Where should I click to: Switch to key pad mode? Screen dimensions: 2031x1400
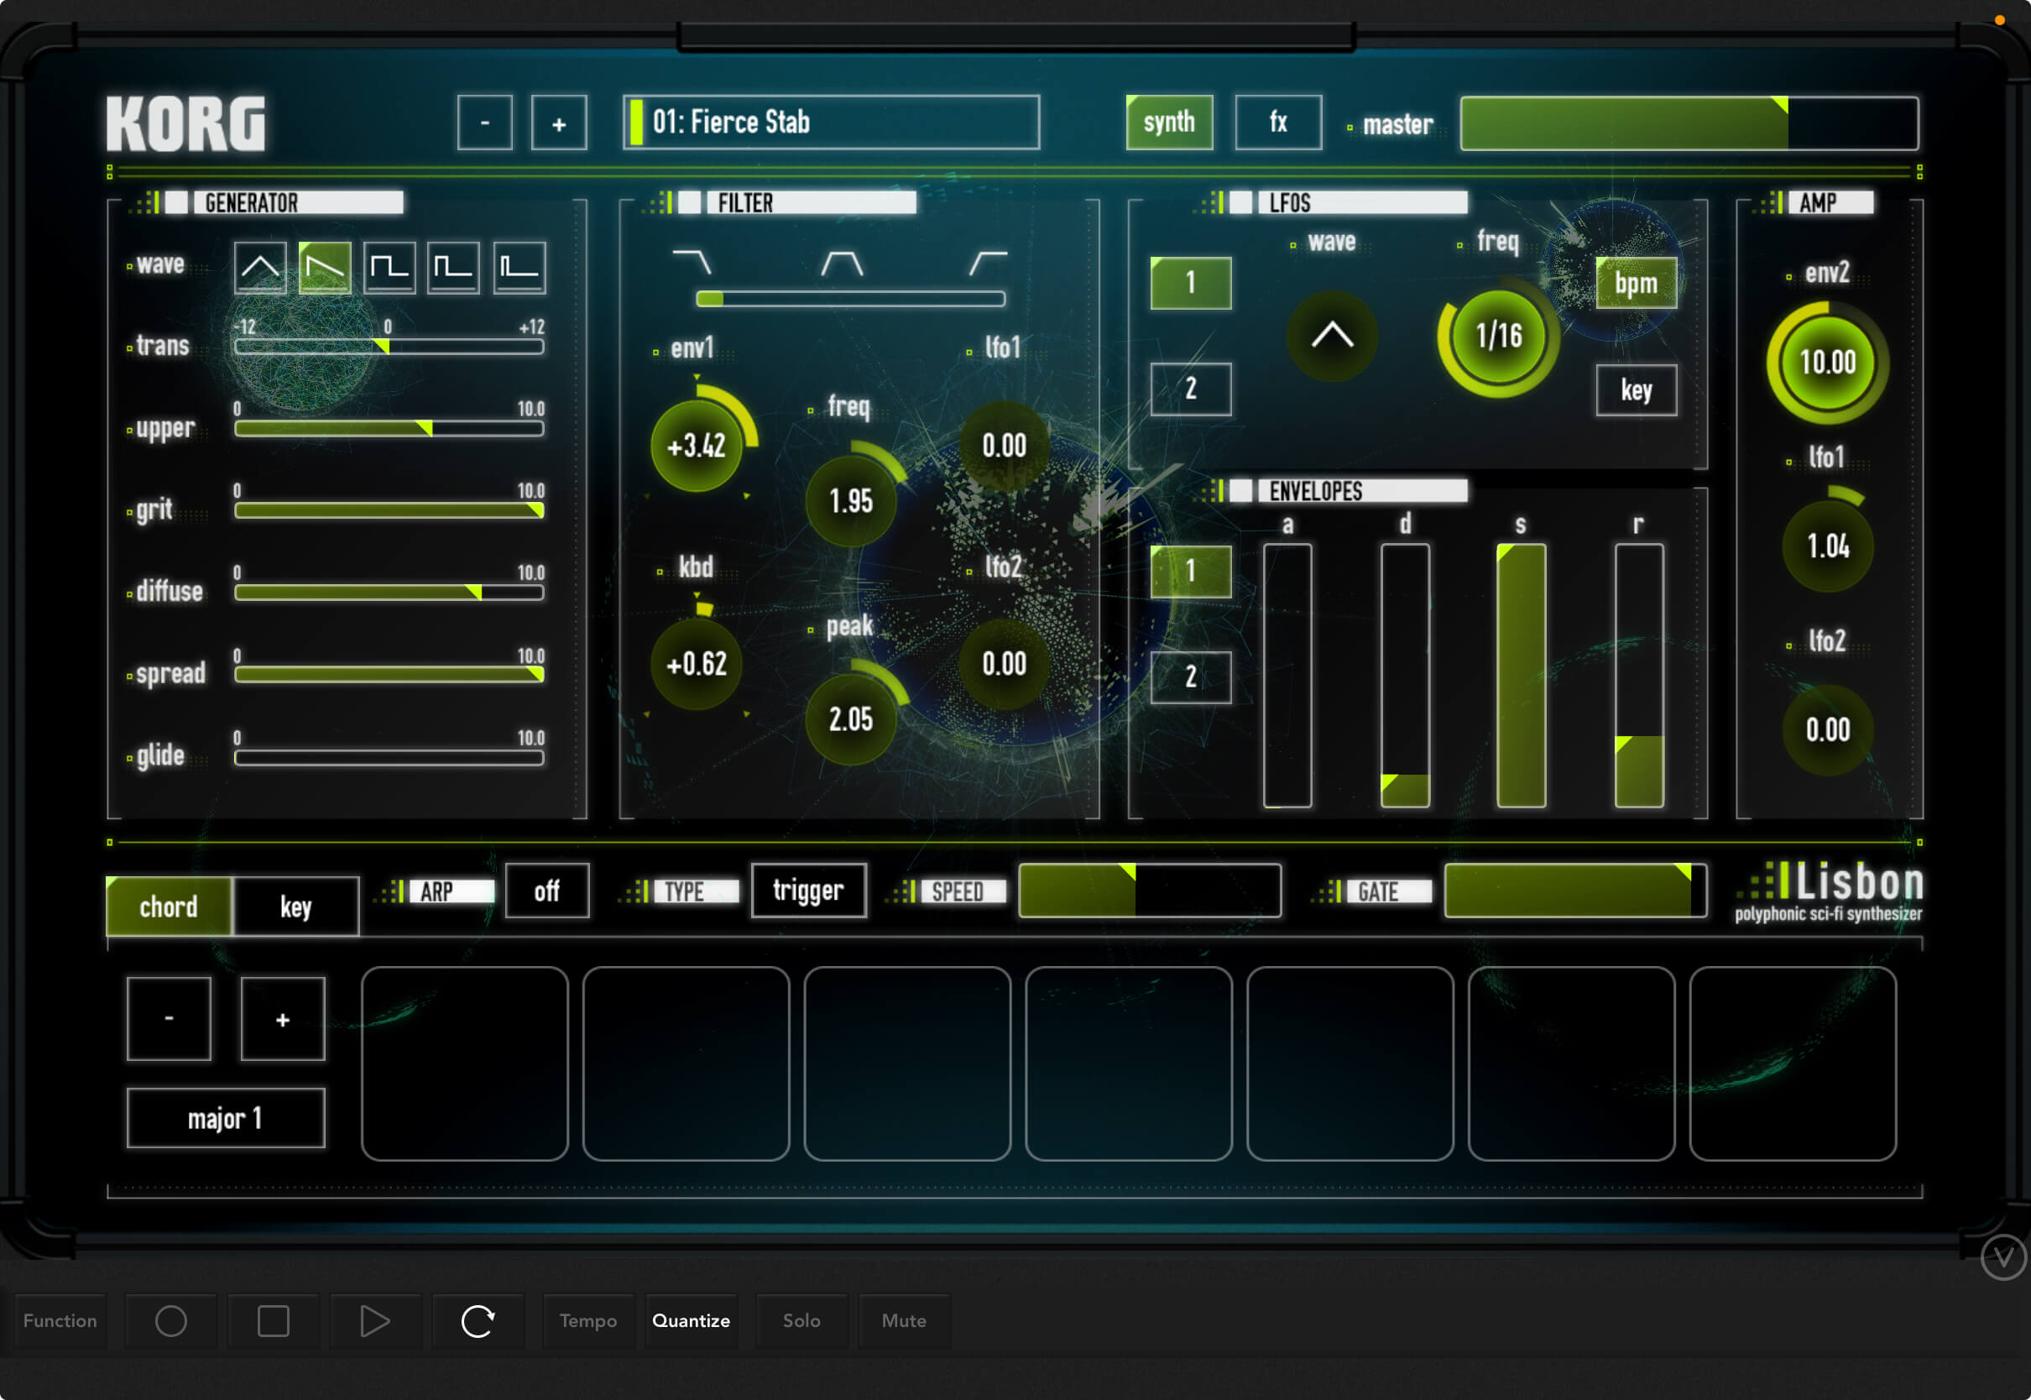coord(295,906)
